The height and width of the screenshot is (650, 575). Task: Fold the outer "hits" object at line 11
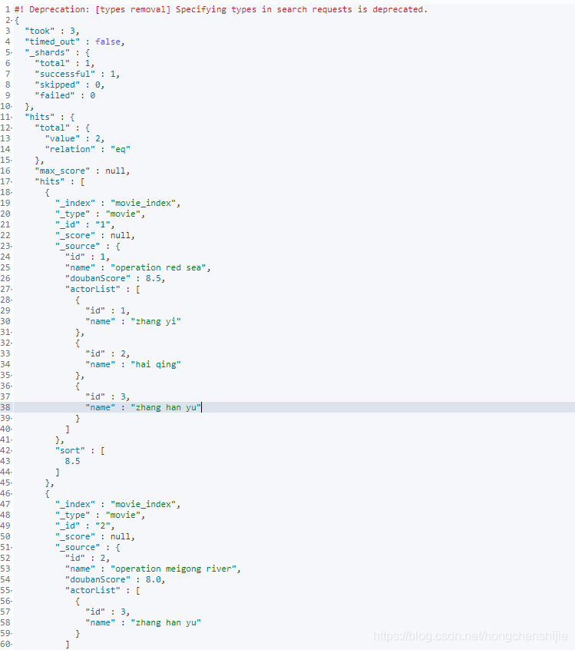click(x=12, y=118)
